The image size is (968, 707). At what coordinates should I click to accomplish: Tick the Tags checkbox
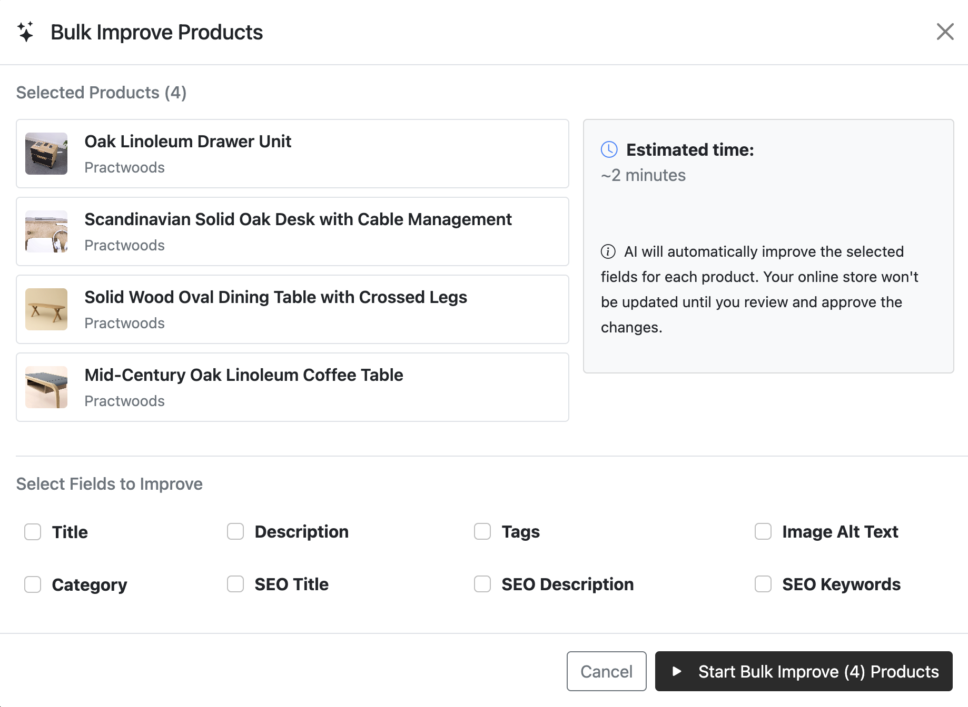pos(482,531)
